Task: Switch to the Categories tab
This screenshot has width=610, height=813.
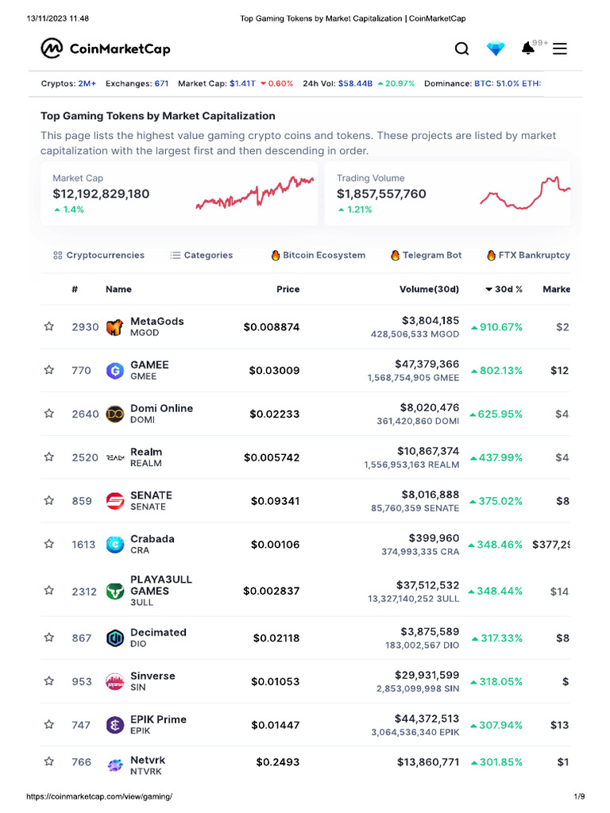Action: (x=202, y=256)
